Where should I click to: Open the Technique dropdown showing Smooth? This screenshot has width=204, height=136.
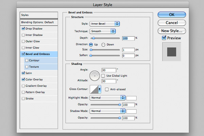point(103,31)
